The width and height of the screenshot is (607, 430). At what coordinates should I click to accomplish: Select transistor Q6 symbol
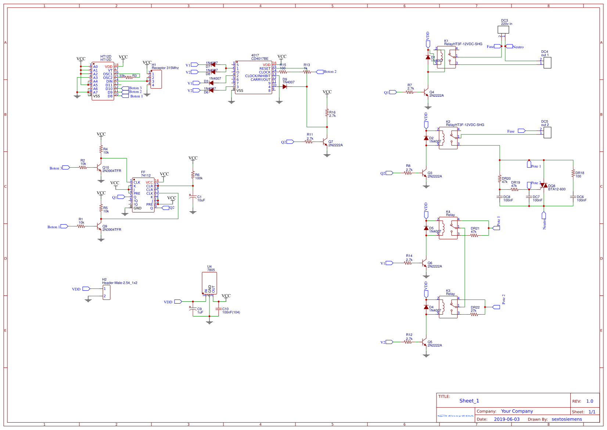424,263
